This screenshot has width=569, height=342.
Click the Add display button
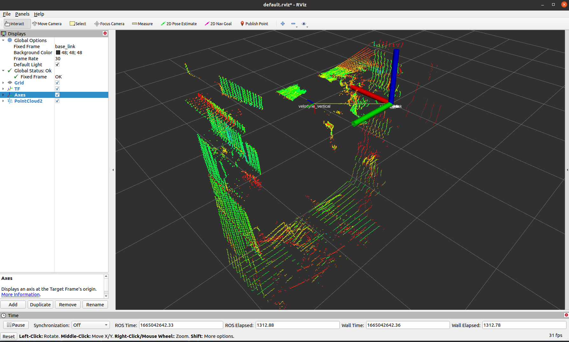pos(13,304)
